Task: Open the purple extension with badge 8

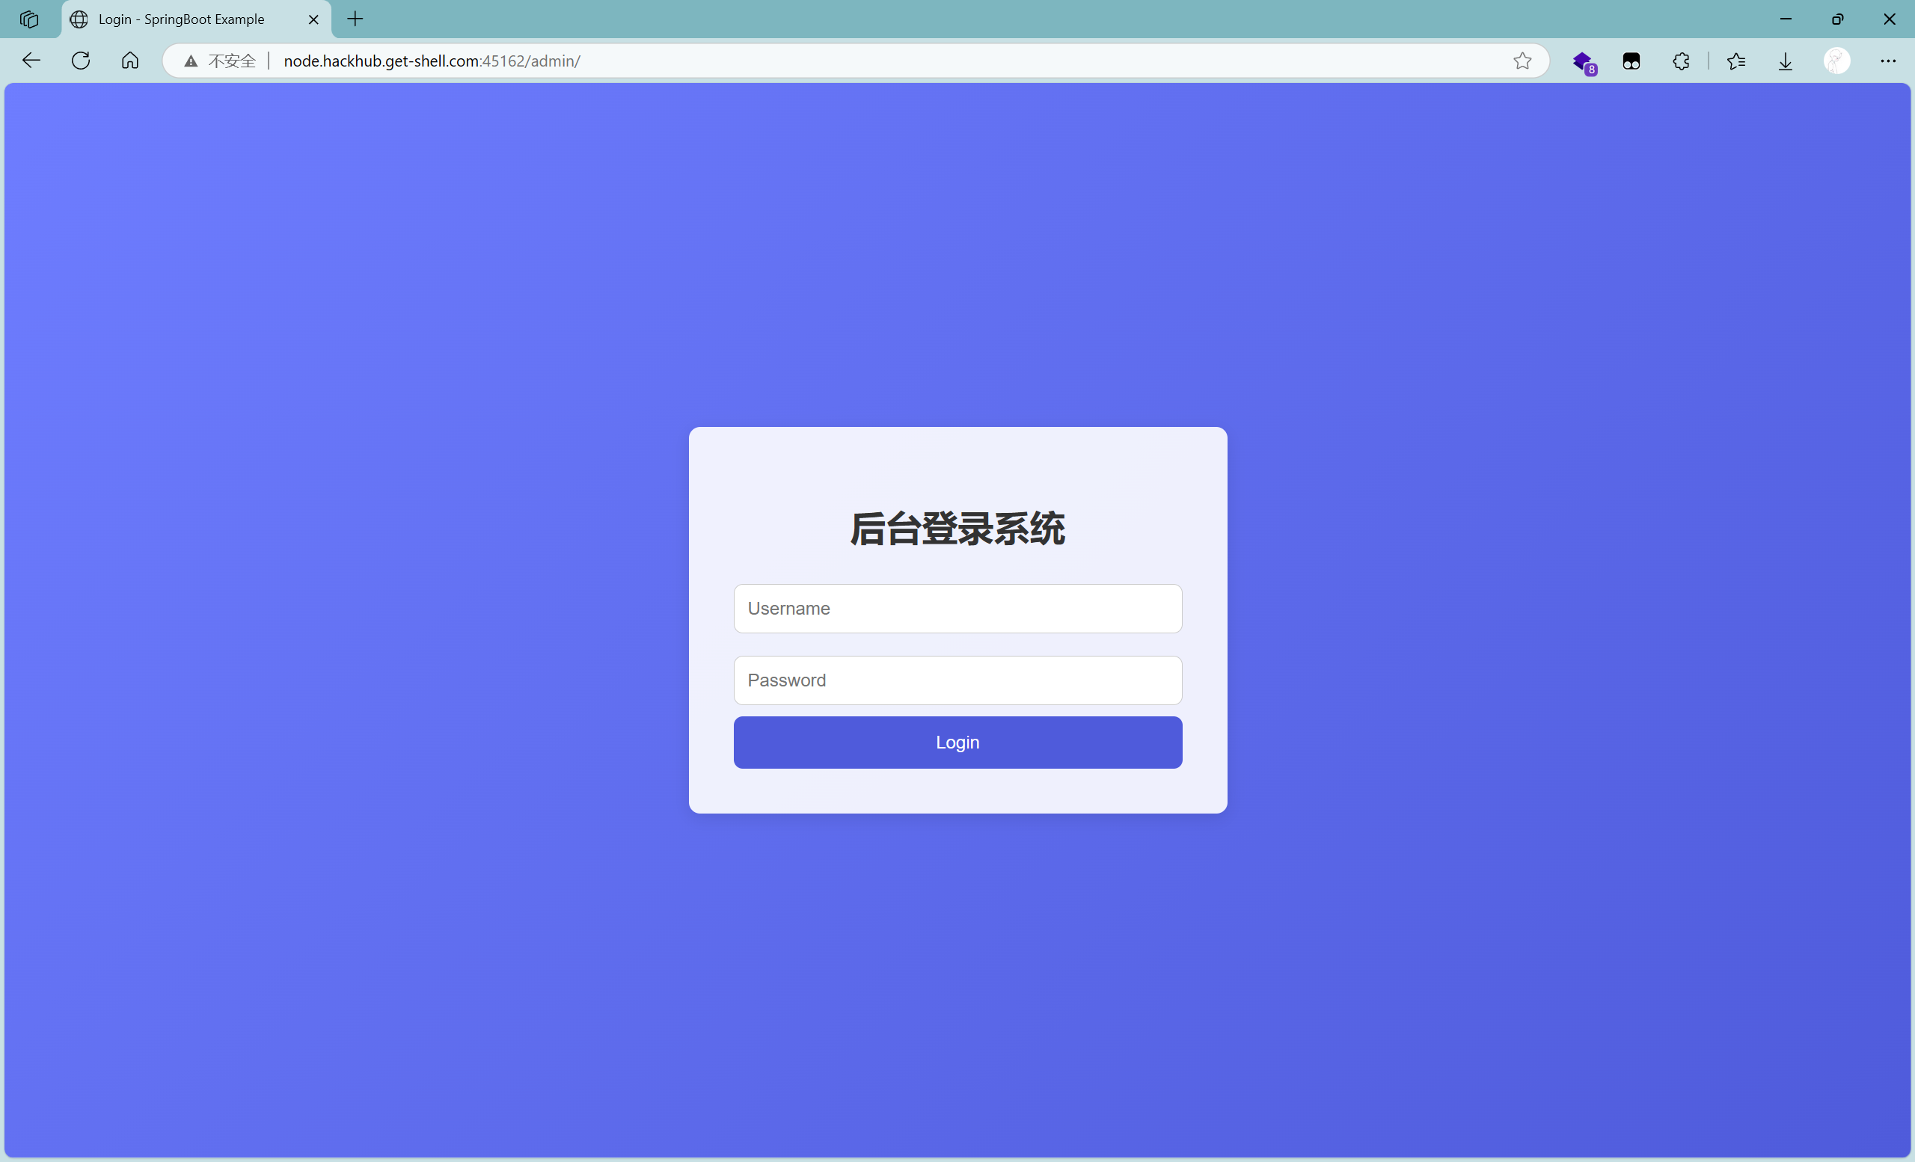Action: (1582, 61)
